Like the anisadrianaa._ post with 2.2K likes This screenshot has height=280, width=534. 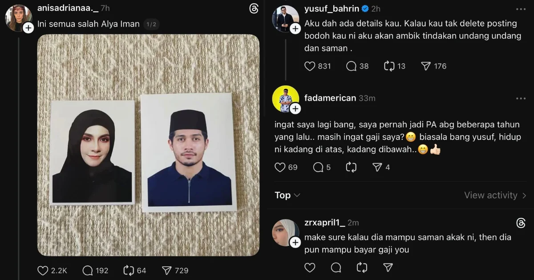43,270
